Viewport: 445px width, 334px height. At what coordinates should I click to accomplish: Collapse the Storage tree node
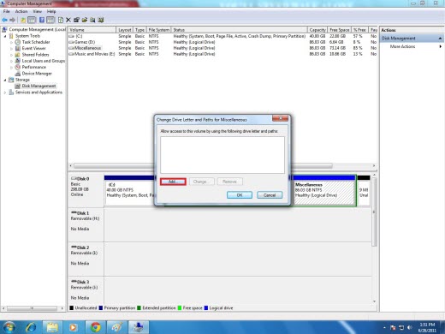[x=5, y=80]
